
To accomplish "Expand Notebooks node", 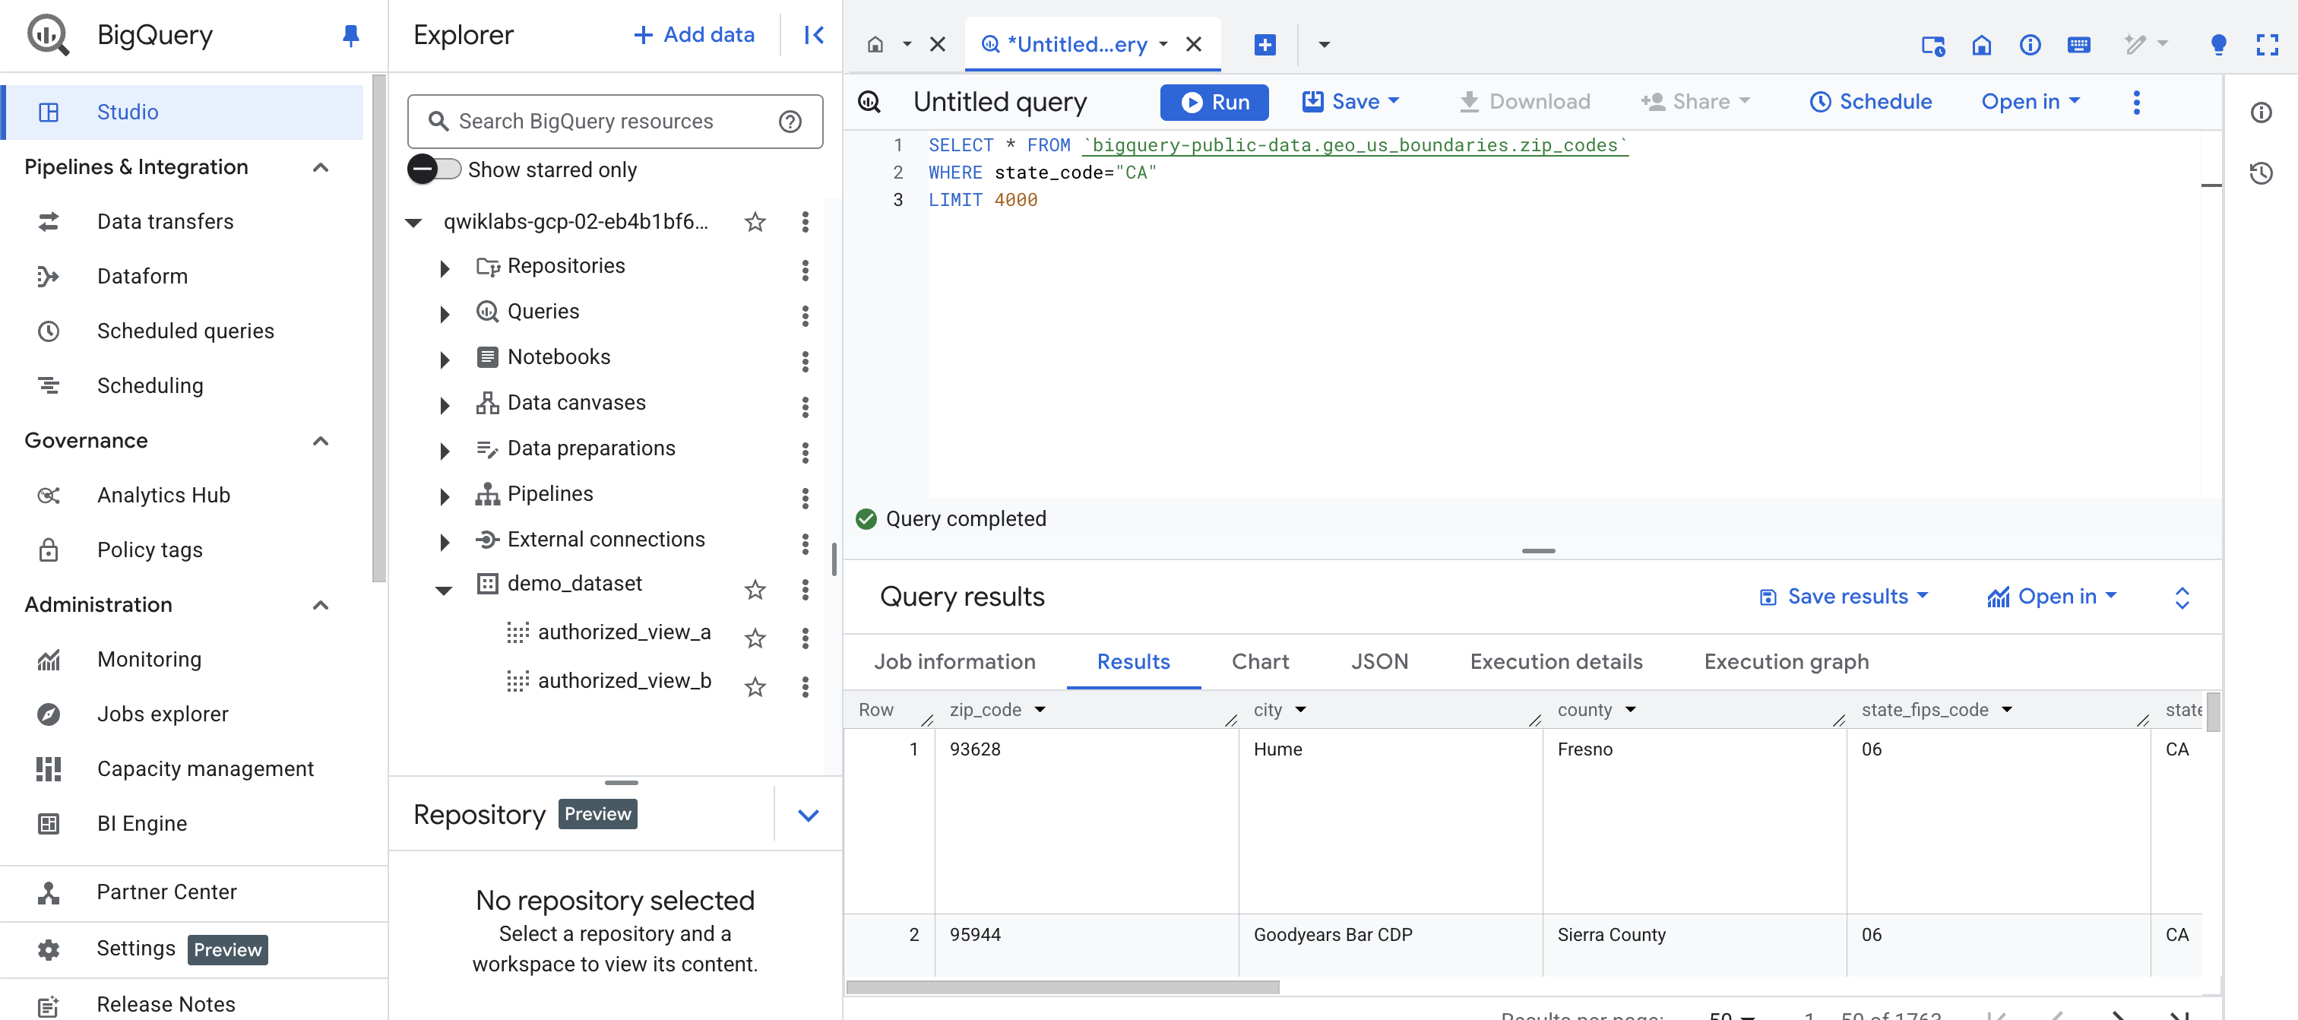I will 445,359.
